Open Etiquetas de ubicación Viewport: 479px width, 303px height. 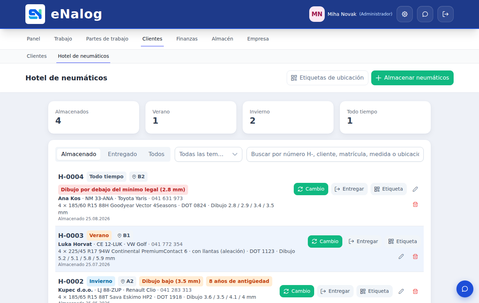[x=328, y=78]
